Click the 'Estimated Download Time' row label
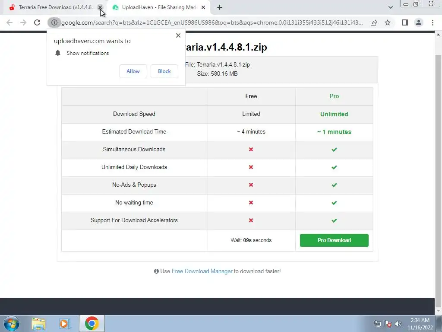The image size is (442, 332). tap(134, 131)
